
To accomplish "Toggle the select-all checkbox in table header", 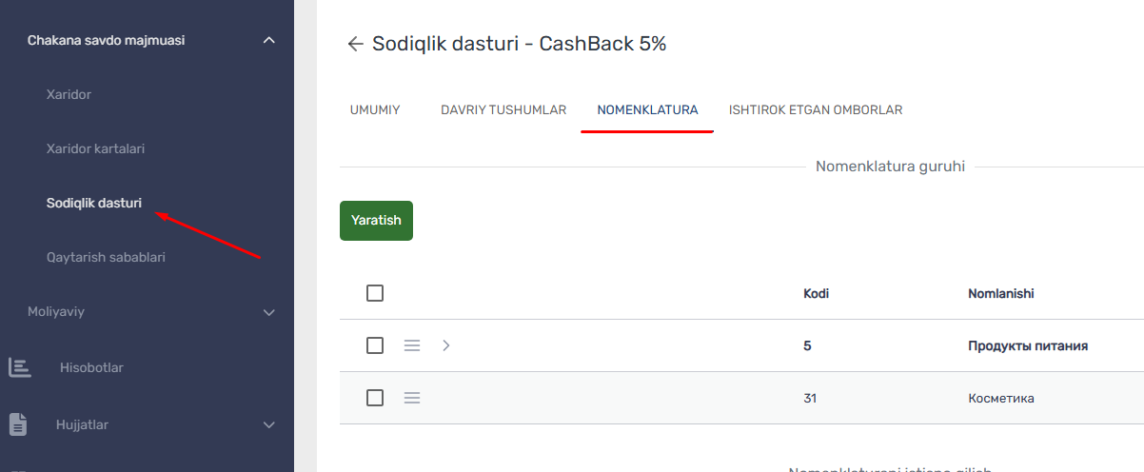I will pyautogui.click(x=375, y=293).
